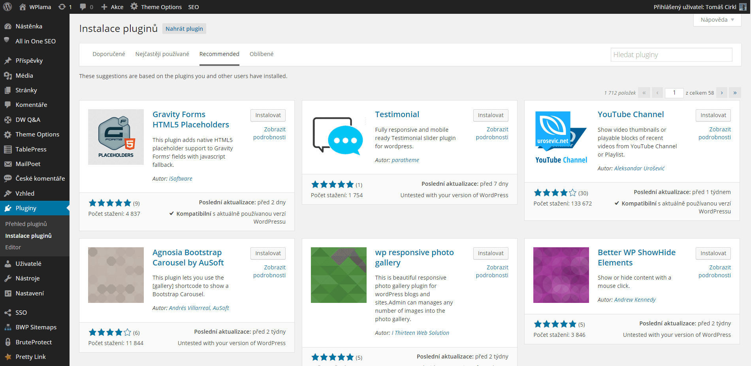The height and width of the screenshot is (366, 751).
Task: Click YouTube Channel urosevic.net thumbnail
Action: pyautogui.click(x=561, y=137)
